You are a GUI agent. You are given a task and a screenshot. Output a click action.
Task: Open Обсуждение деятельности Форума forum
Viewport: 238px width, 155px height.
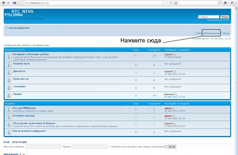[34, 123]
